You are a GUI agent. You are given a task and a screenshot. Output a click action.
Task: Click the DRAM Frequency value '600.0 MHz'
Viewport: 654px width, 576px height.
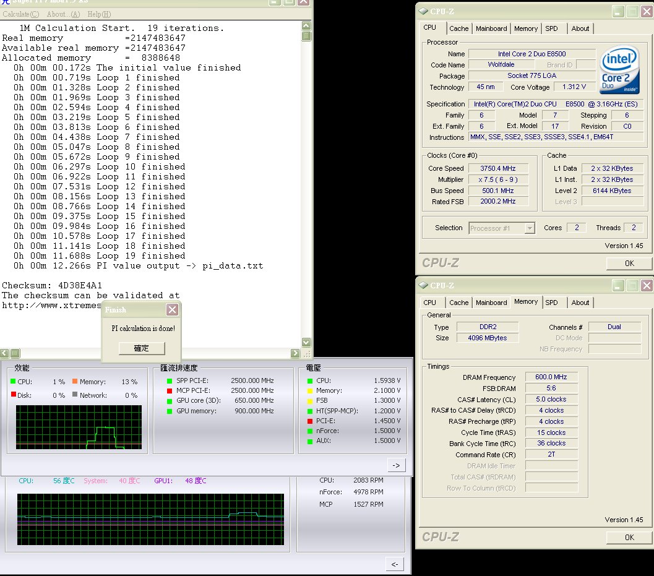pos(551,377)
